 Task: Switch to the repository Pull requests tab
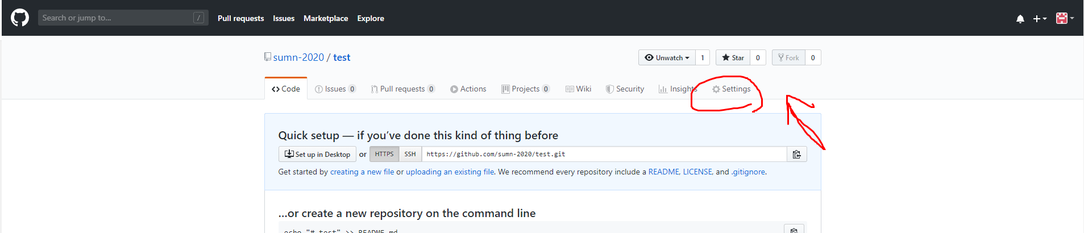(402, 89)
